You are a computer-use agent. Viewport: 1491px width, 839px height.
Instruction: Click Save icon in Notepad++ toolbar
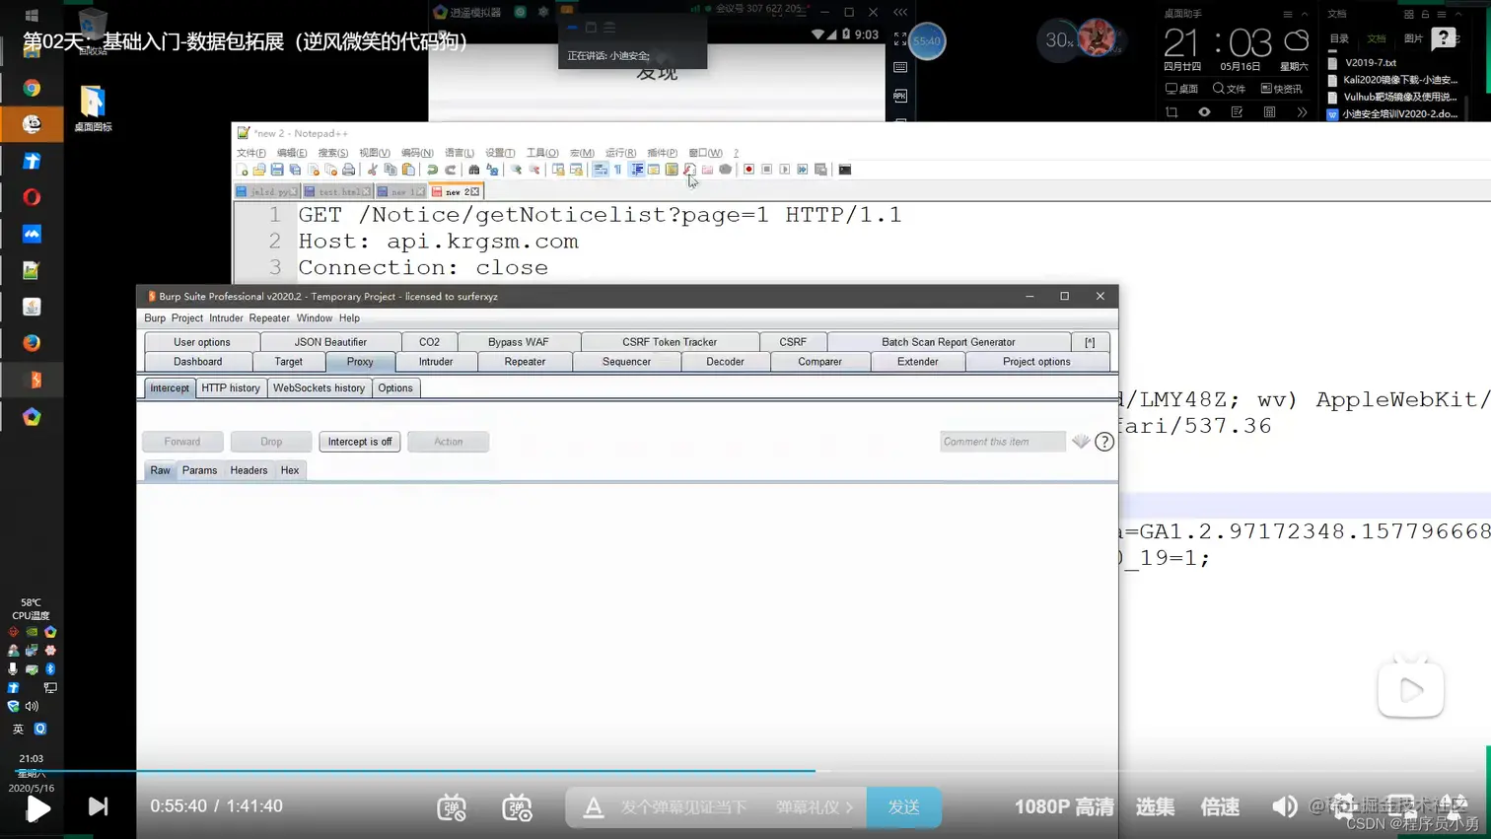tap(277, 170)
